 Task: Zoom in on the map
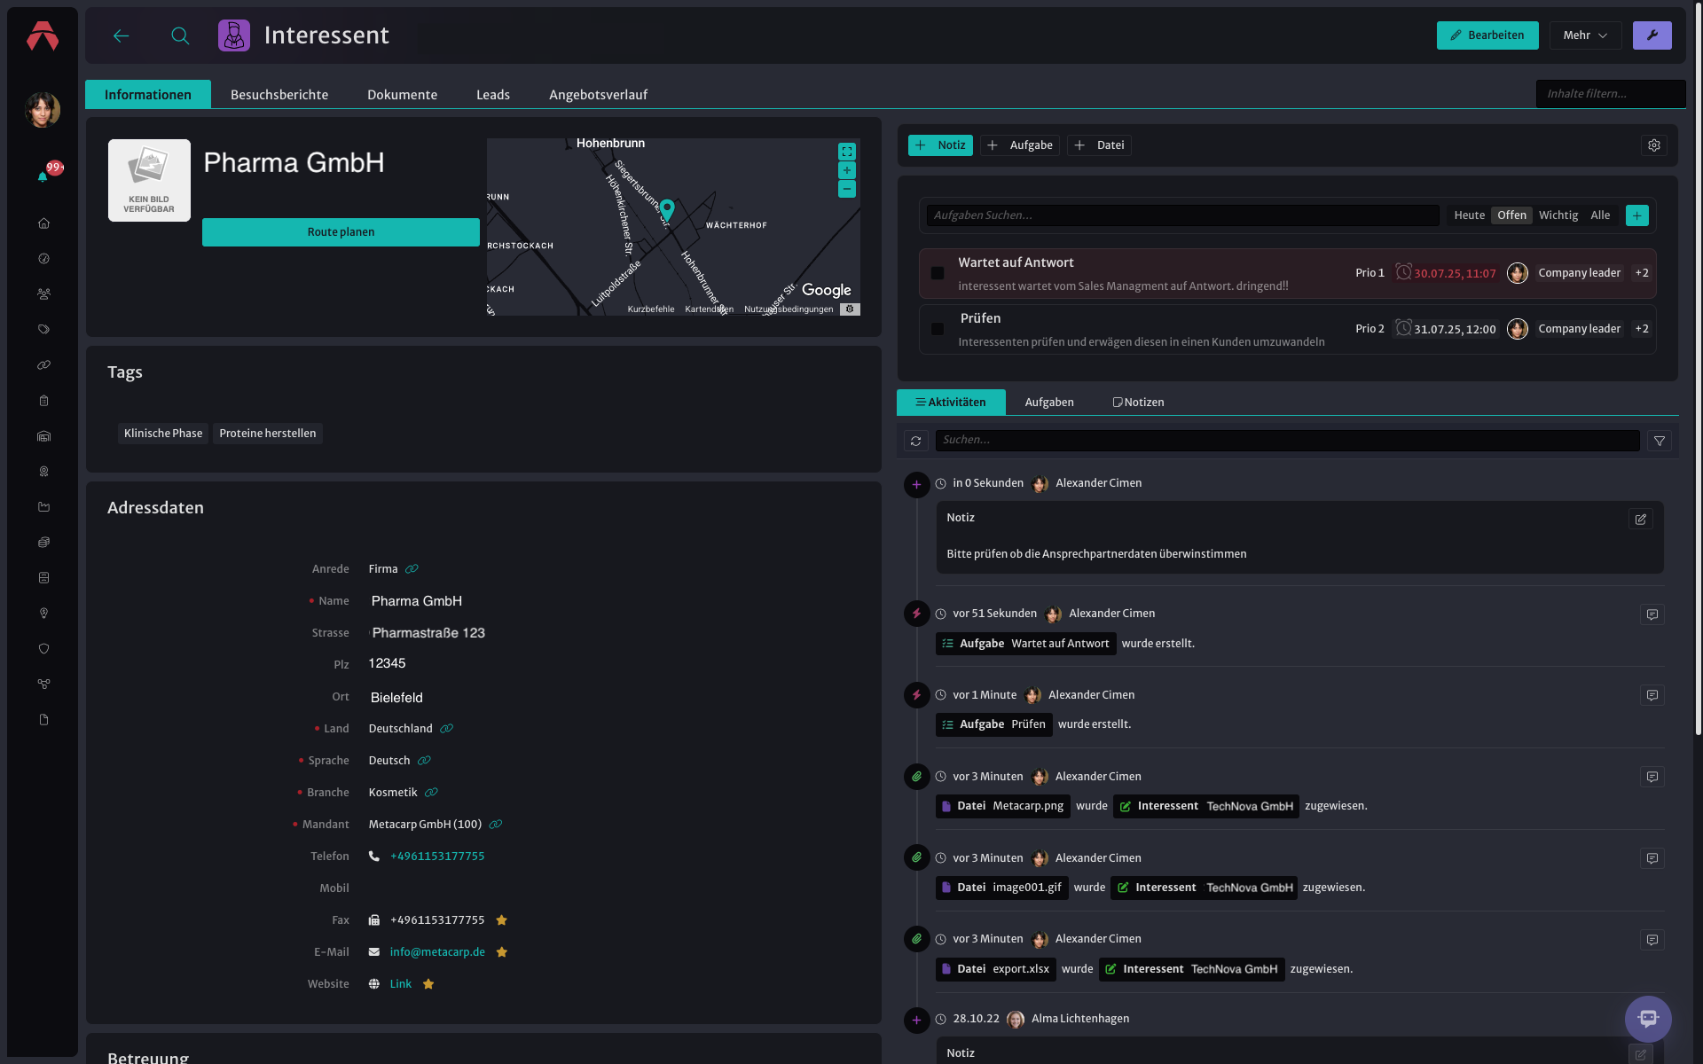[847, 170]
